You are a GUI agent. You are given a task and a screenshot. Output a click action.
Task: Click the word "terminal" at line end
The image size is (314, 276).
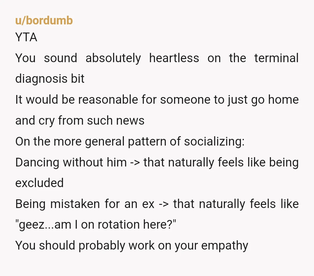pyautogui.click(x=276, y=58)
